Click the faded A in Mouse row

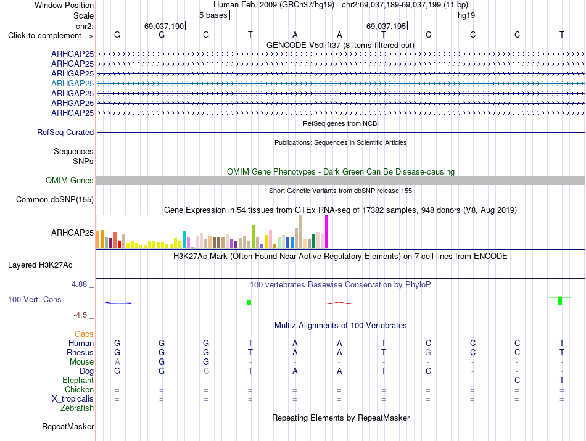[117, 362]
